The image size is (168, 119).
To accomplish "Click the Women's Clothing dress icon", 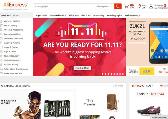I will coord(1,21).
